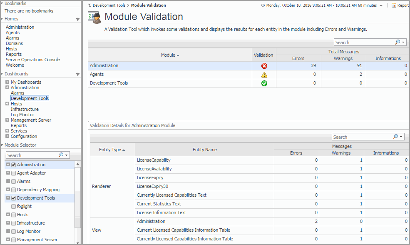Focus the Validation Details search field
Viewport: 410px width, 245px height.
[361, 137]
